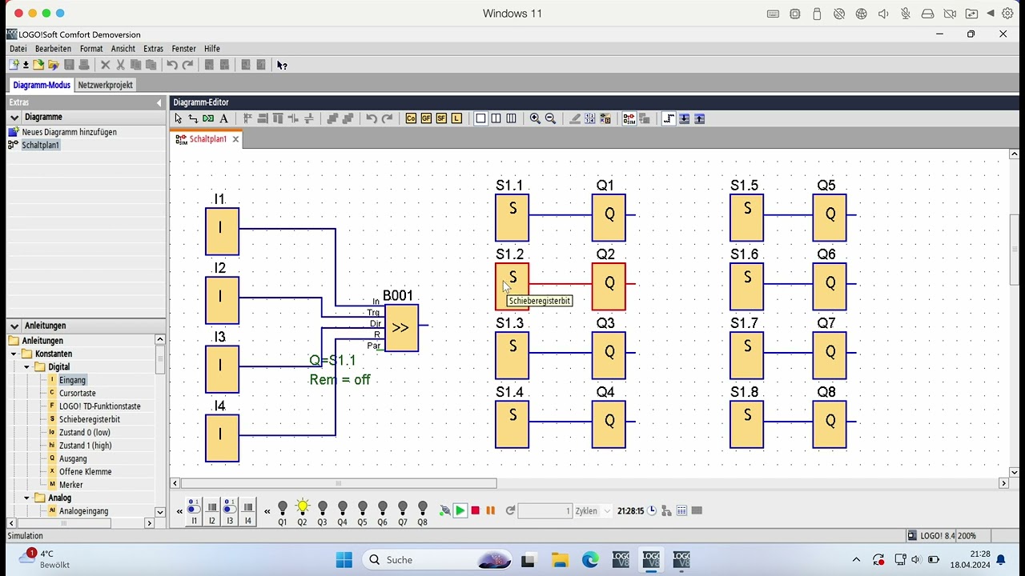Collapse the Diagramme section

[14, 117]
